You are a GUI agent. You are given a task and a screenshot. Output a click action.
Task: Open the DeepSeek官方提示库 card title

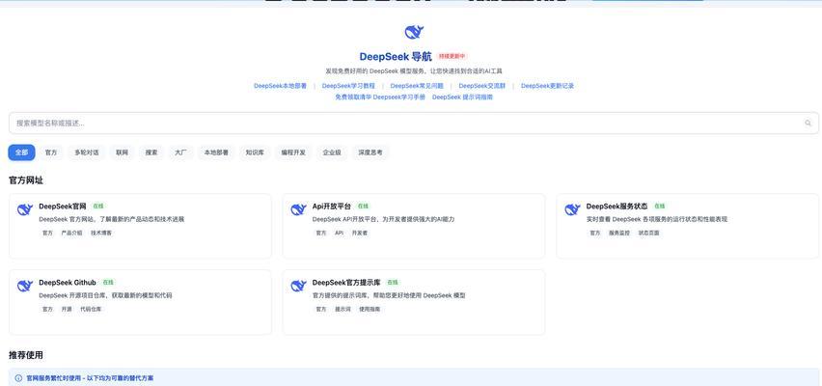346,282
